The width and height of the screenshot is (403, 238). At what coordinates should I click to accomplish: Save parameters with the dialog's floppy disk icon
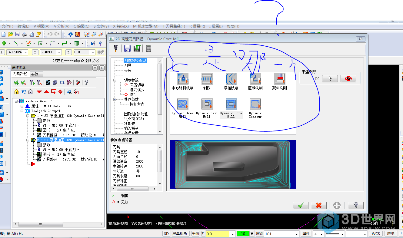point(127,48)
